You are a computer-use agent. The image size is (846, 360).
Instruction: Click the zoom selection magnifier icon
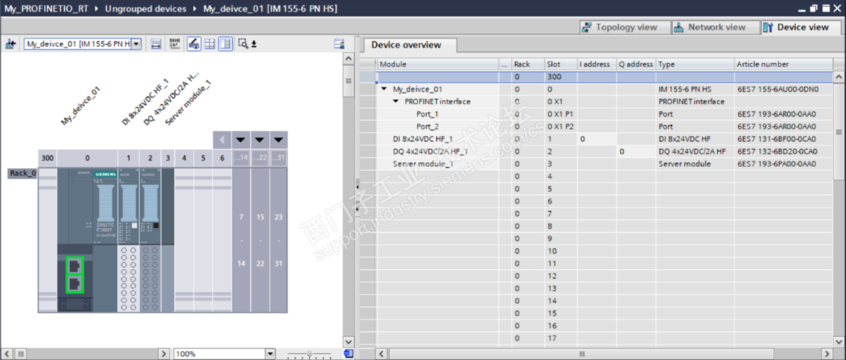click(x=243, y=44)
